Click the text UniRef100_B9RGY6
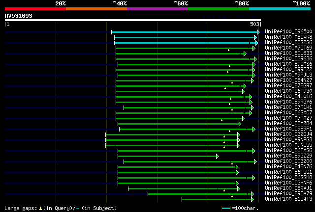This screenshot has width=315, height=212. pyautogui.click(x=288, y=102)
